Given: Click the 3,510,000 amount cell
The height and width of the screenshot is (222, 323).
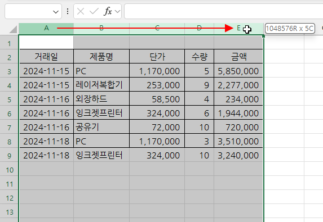Looking at the screenshot, I should tap(238, 141).
